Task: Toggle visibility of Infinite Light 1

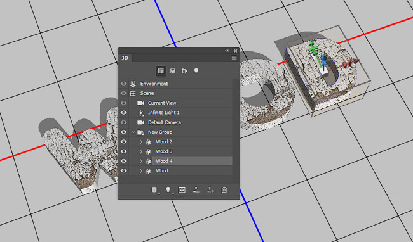Action: tap(123, 113)
